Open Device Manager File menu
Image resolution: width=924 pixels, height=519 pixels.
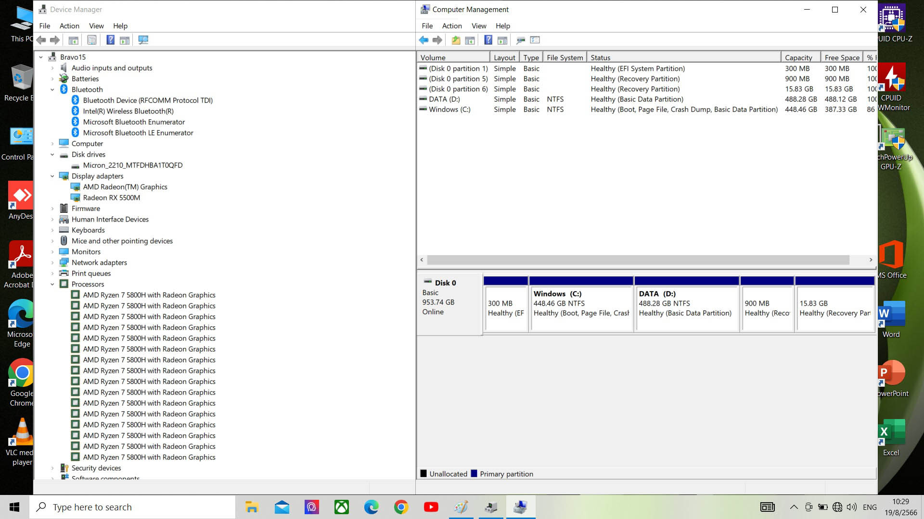(x=45, y=26)
